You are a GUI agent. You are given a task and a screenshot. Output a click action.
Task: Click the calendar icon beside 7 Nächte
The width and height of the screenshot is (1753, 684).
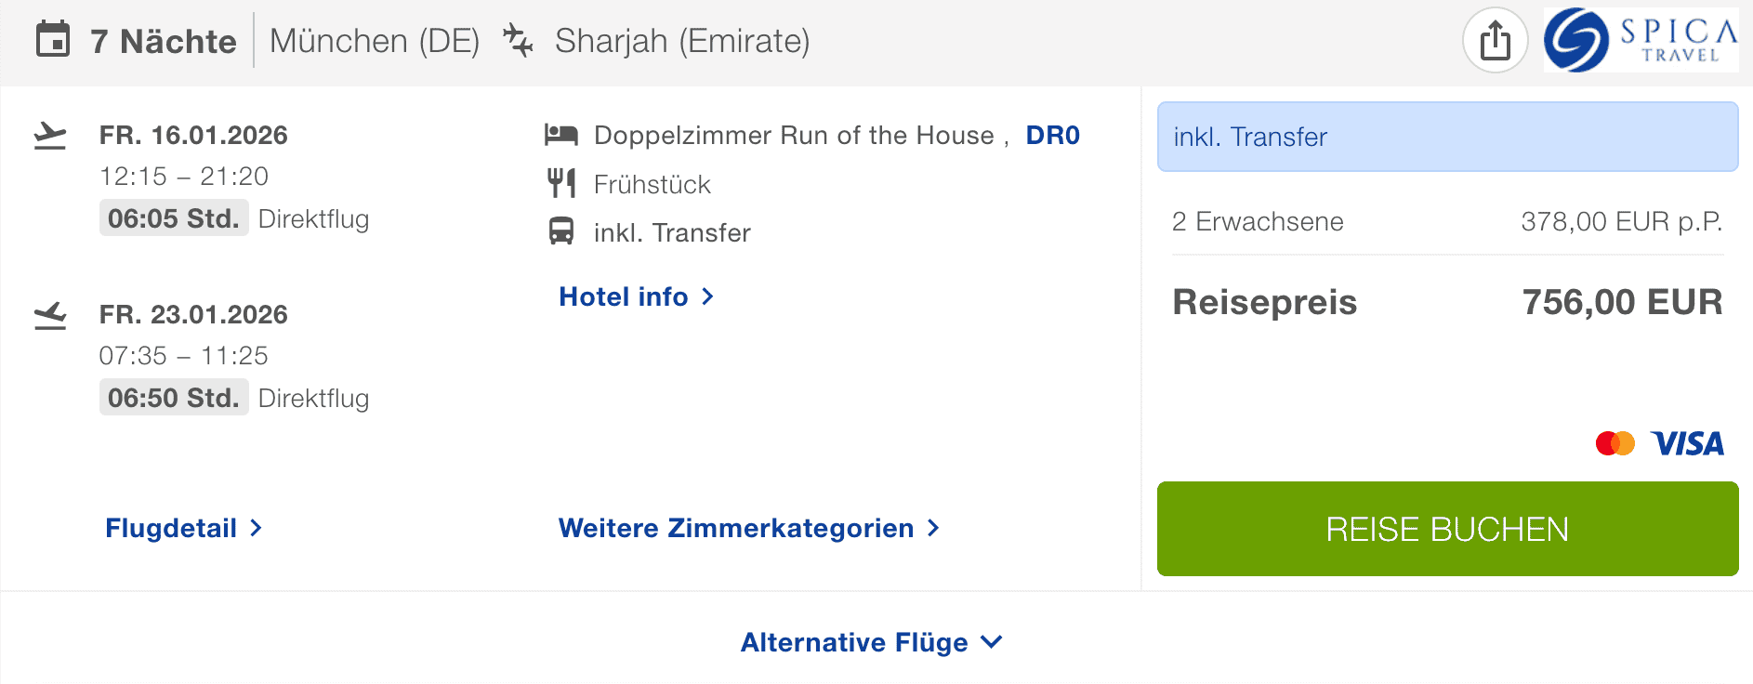click(x=53, y=40)
